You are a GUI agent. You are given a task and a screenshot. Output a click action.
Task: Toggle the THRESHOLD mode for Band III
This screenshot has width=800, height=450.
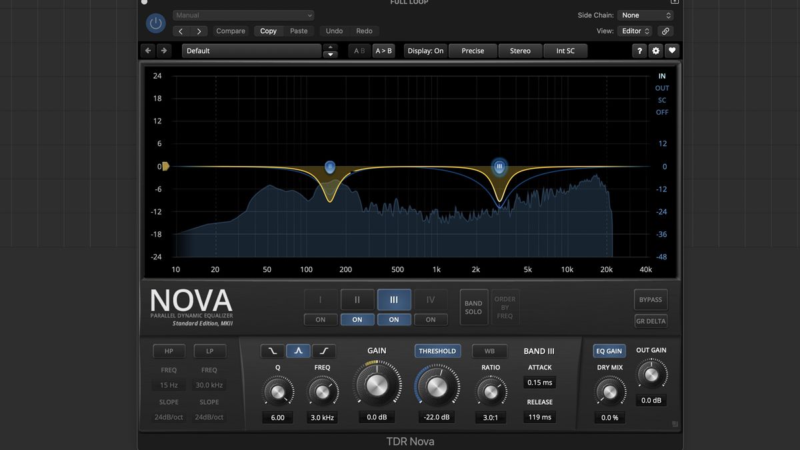tap(437, 351)
